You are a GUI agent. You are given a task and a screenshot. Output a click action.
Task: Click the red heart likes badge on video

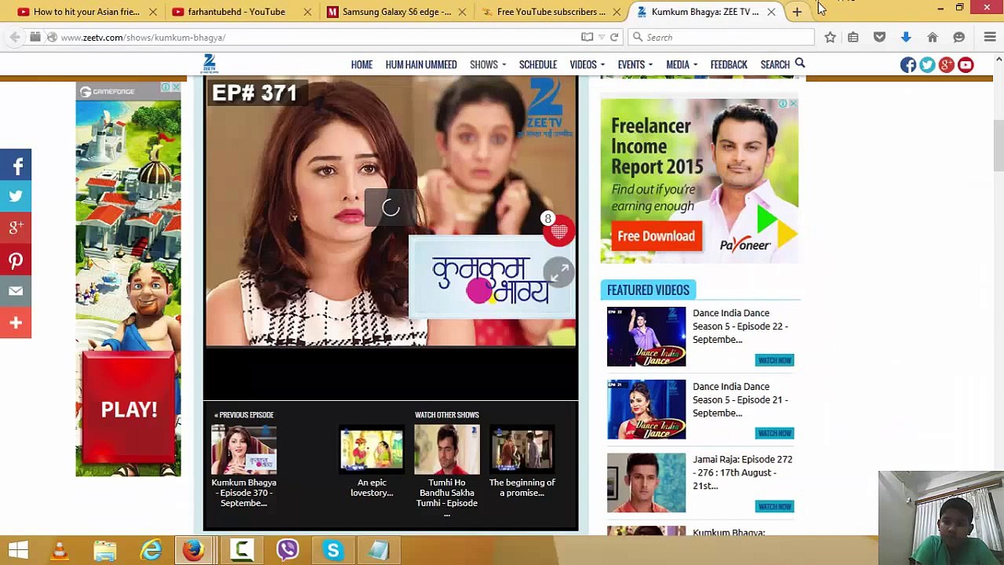tap(558, 232)
